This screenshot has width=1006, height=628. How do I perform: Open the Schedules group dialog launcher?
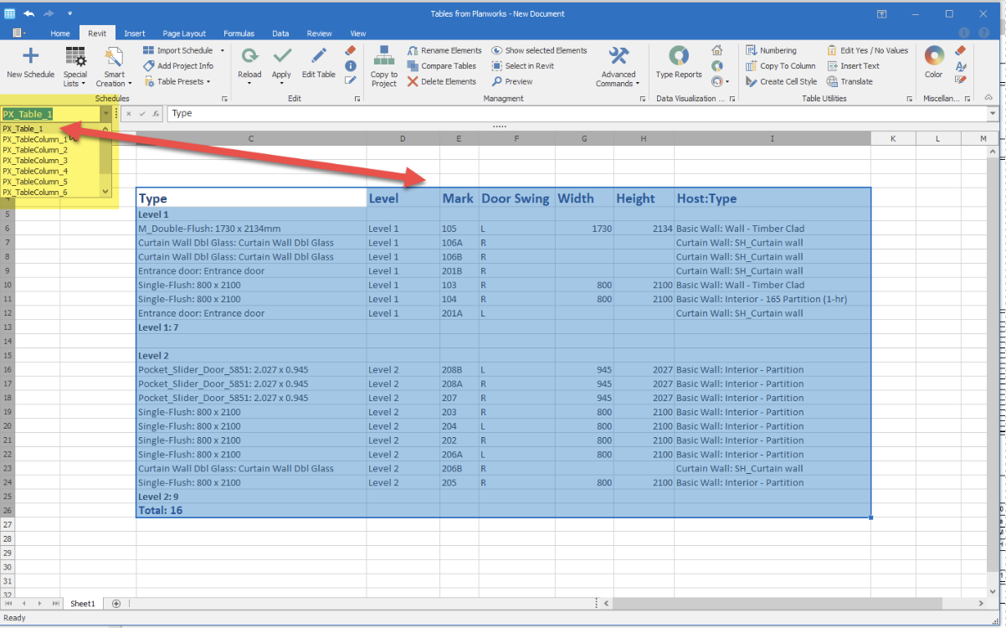224,99
